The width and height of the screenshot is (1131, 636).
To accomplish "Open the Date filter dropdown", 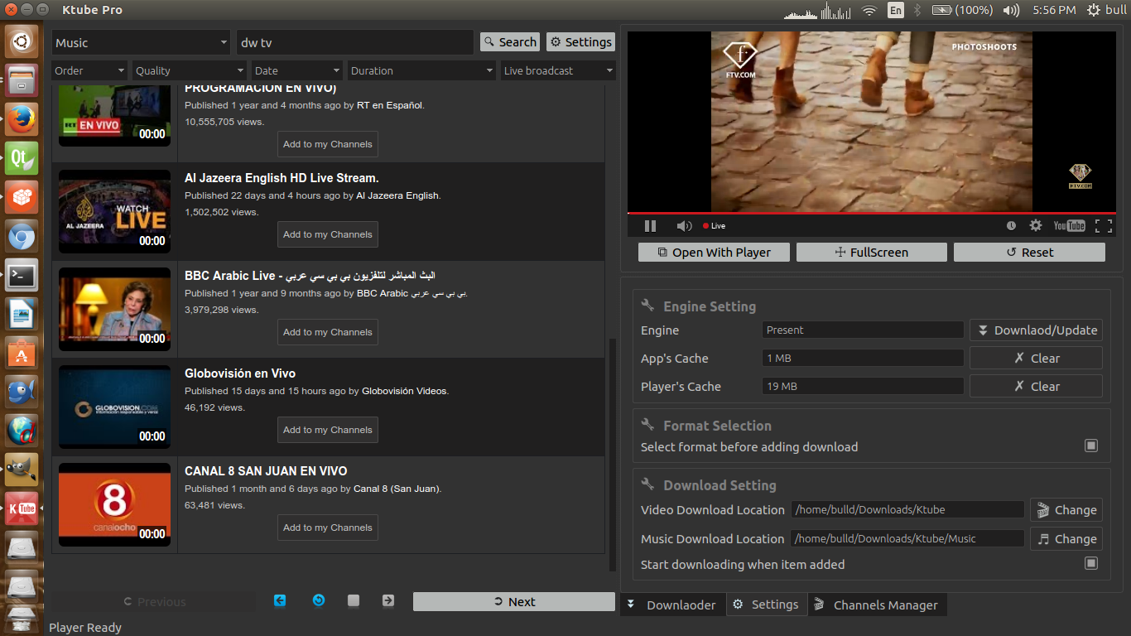I will 296,70.
